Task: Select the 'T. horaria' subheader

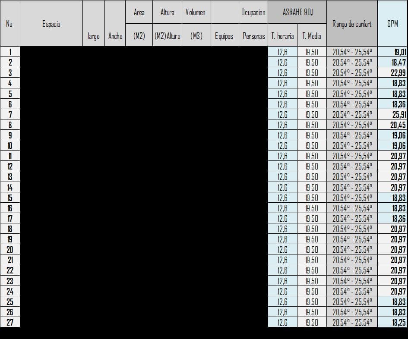Action: tap(283, 35)
